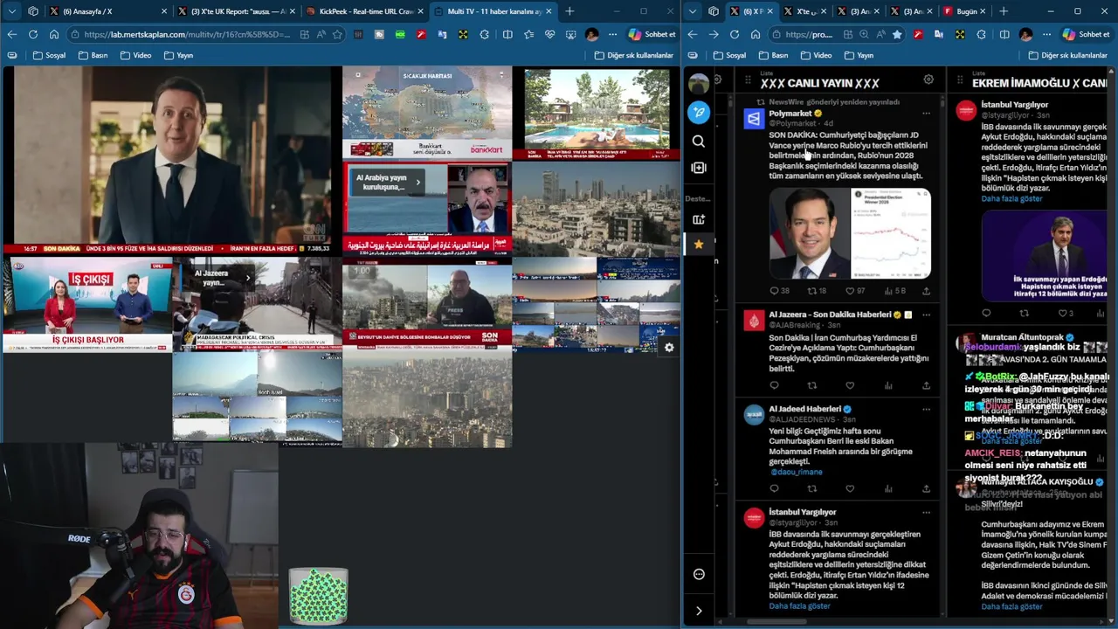Open Sohbet et Copilot in right window
This screenshot has height=629, width=1118.
[x=1085, y=34]
